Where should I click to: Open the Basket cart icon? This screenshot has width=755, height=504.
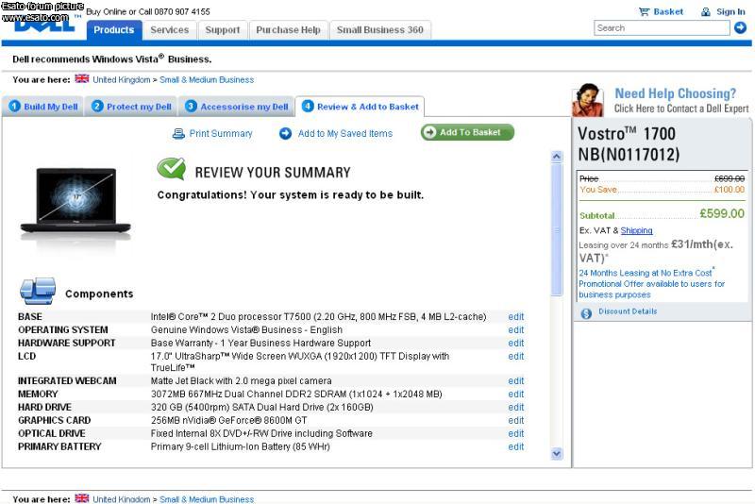[644, 11]
